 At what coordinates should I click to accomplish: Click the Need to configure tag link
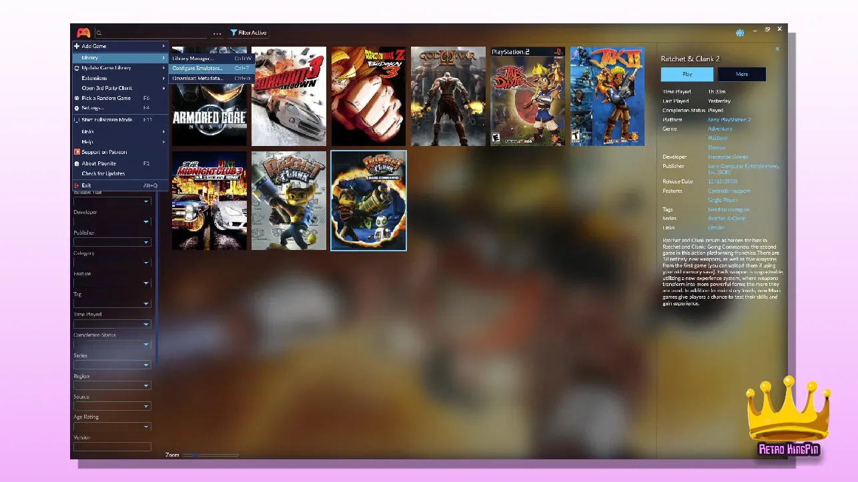point(729,209)
